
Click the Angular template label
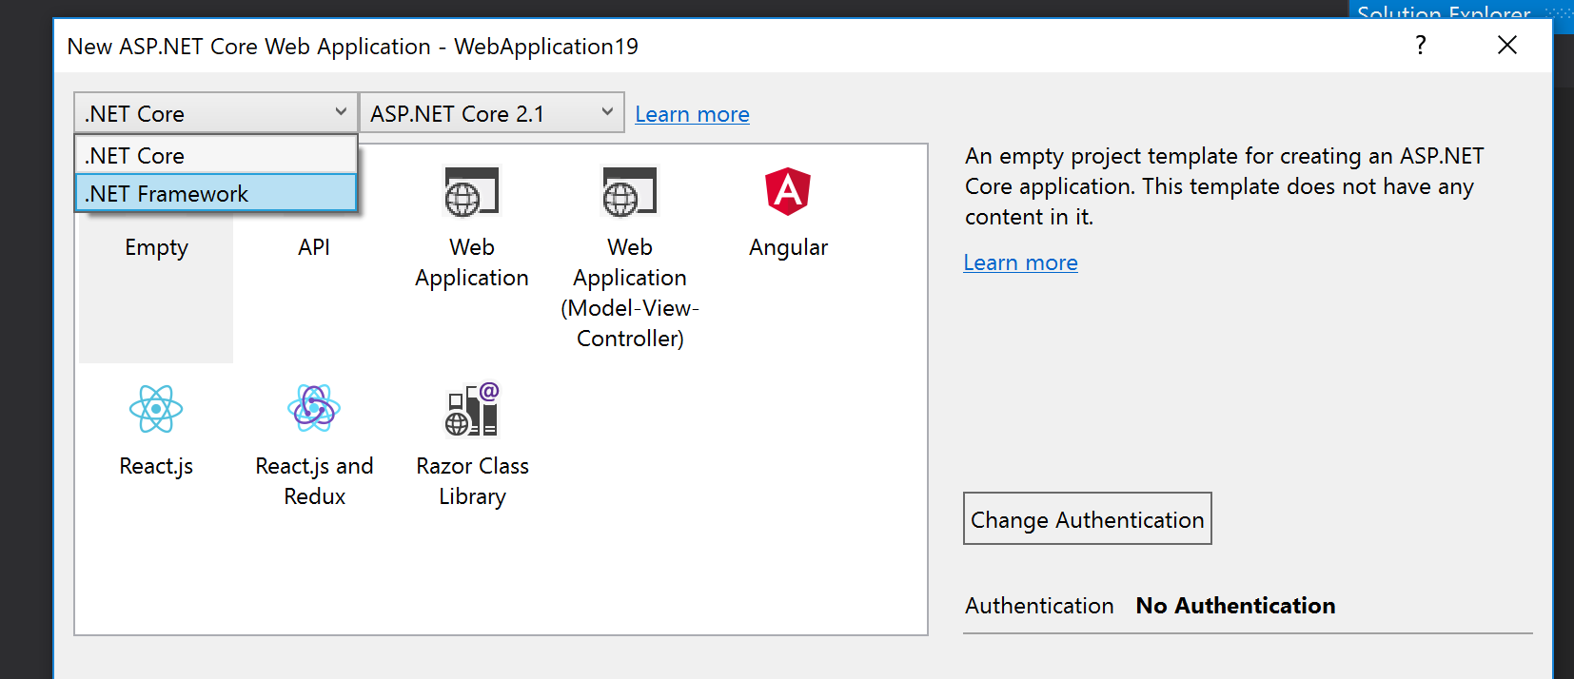788,247
